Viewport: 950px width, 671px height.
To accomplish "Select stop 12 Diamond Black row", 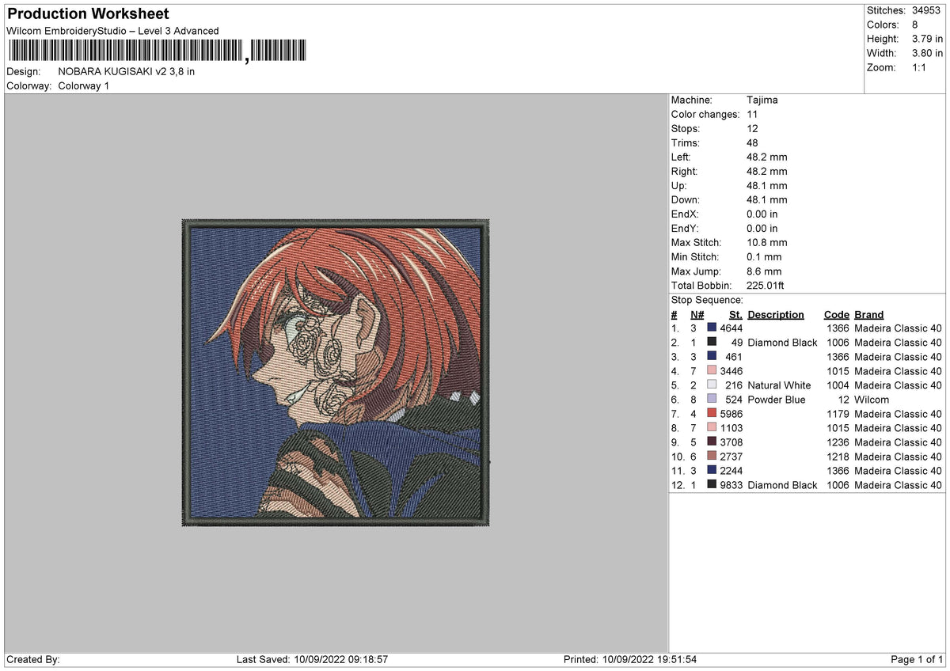I will pos(807,485).
